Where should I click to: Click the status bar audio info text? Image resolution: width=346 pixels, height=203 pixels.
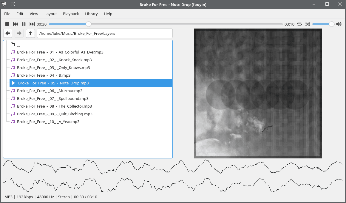[x=51, y=197]
